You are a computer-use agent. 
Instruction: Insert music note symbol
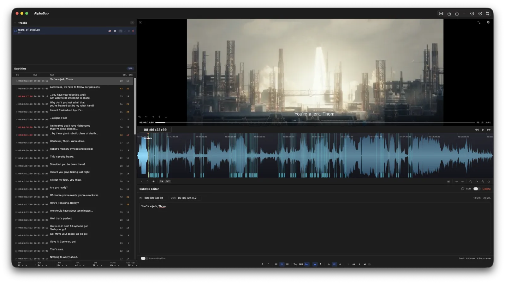[348, 264]
